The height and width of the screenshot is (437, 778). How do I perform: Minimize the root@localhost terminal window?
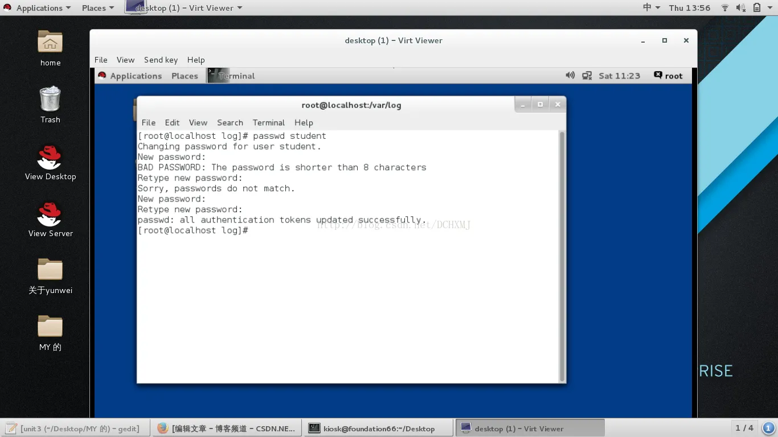[x=523, y=105]
